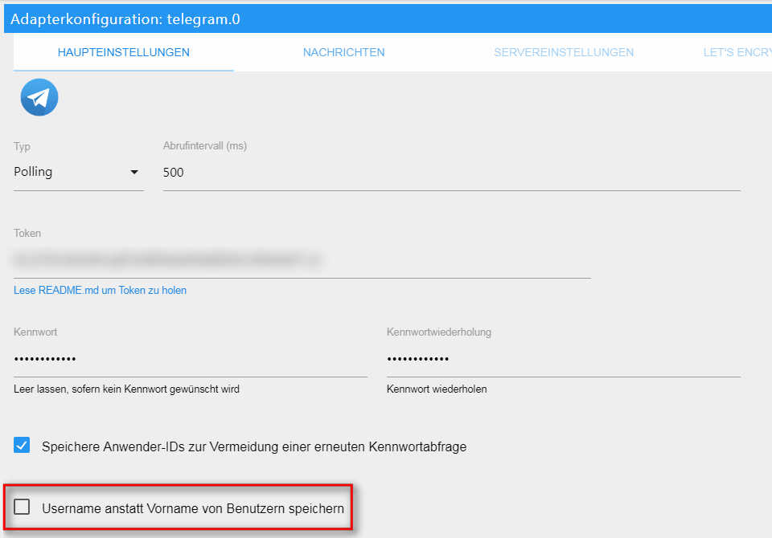Click the title 'Adapterkonfiguration: telegram.0'
772x538 pixels.
pos(125,19)
